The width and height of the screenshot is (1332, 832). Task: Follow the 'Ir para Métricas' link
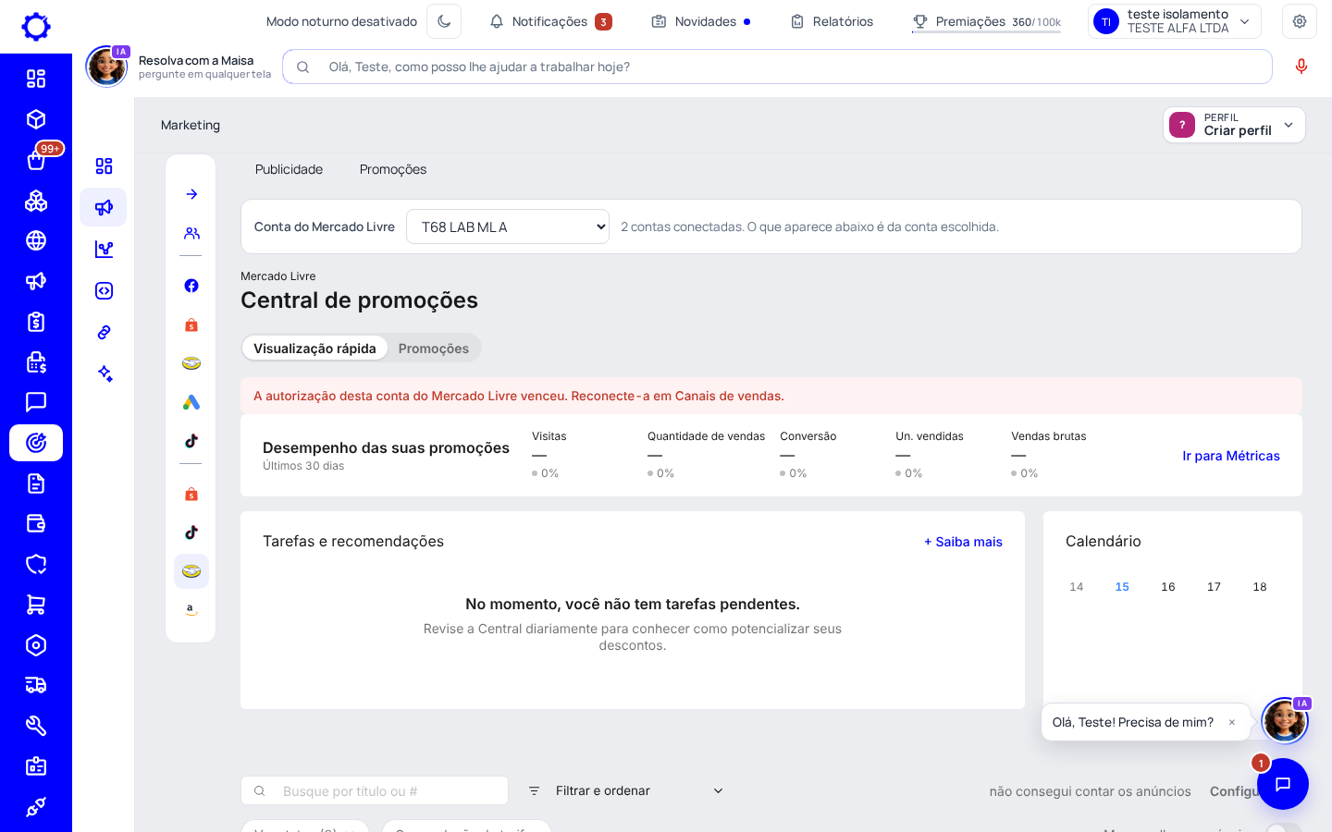pos(1231,456)
